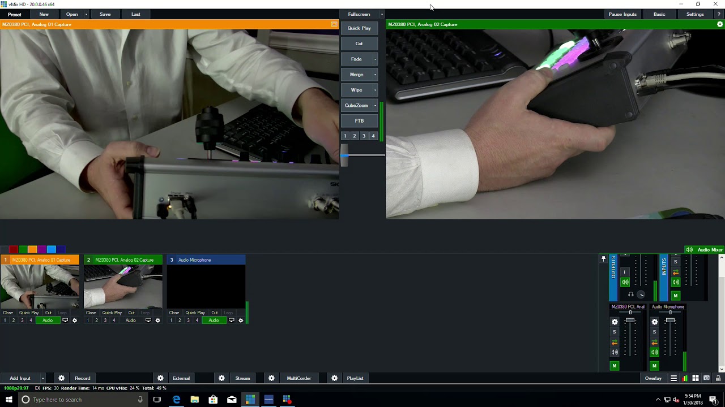Click the snapshot camera icon
Screen dimensions: 725x407
706,378
